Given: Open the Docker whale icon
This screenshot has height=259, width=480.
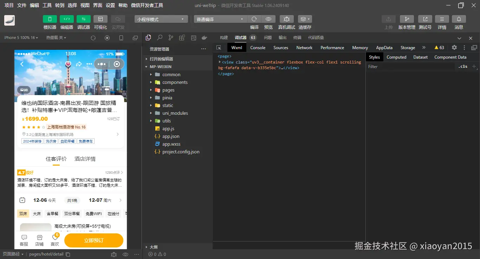Looking at the screenshot, I should [204, 38].
